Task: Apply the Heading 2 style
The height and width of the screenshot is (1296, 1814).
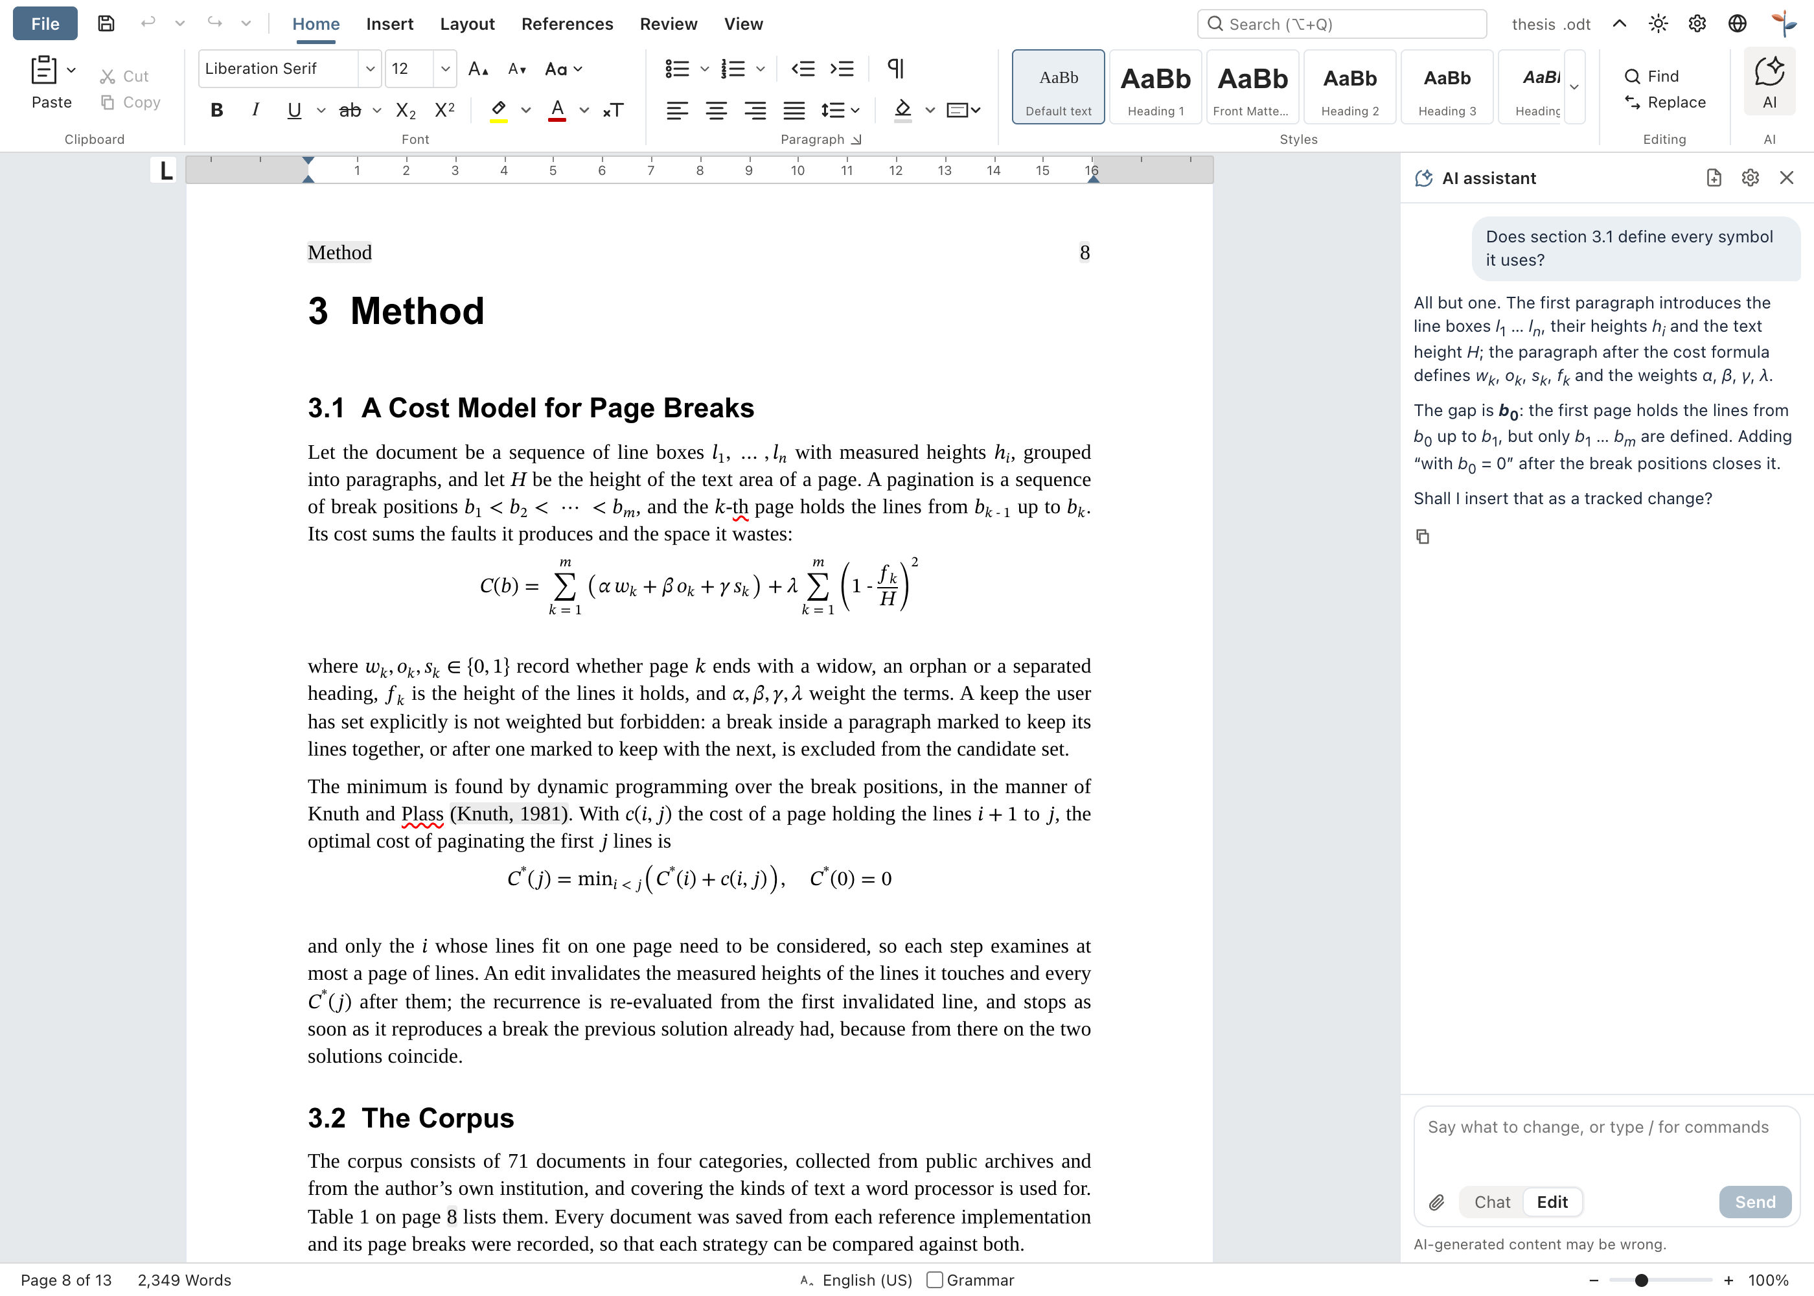Action: click(1349, 86)
